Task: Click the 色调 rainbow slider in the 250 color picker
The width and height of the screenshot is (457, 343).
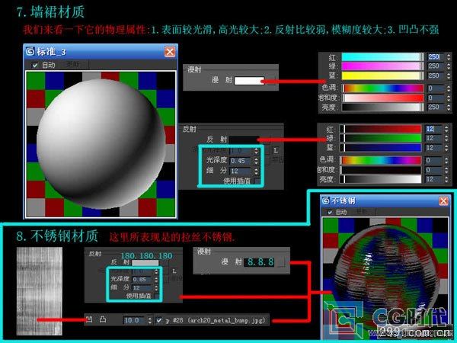Action: coord(382,88)
